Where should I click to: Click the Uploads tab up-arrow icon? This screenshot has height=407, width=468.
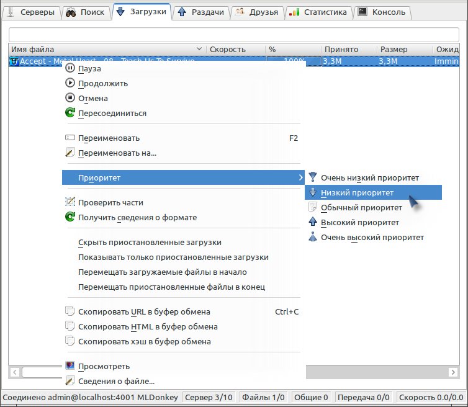click(182, 12)
